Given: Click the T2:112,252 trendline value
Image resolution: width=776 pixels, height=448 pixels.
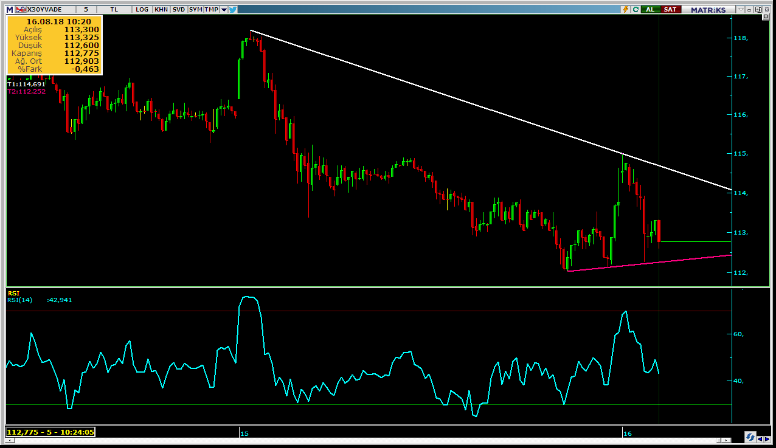Looking at the screenshot, I should (26, 91).
